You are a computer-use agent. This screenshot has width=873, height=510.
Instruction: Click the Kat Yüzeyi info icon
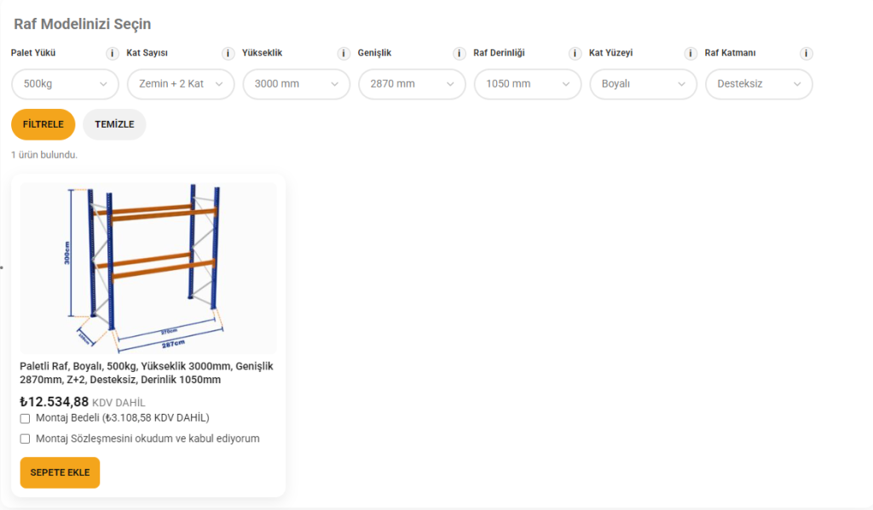click(x=691, y=54)
